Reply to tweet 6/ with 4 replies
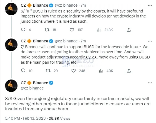 pyautogui.click(x=23, y=30)
